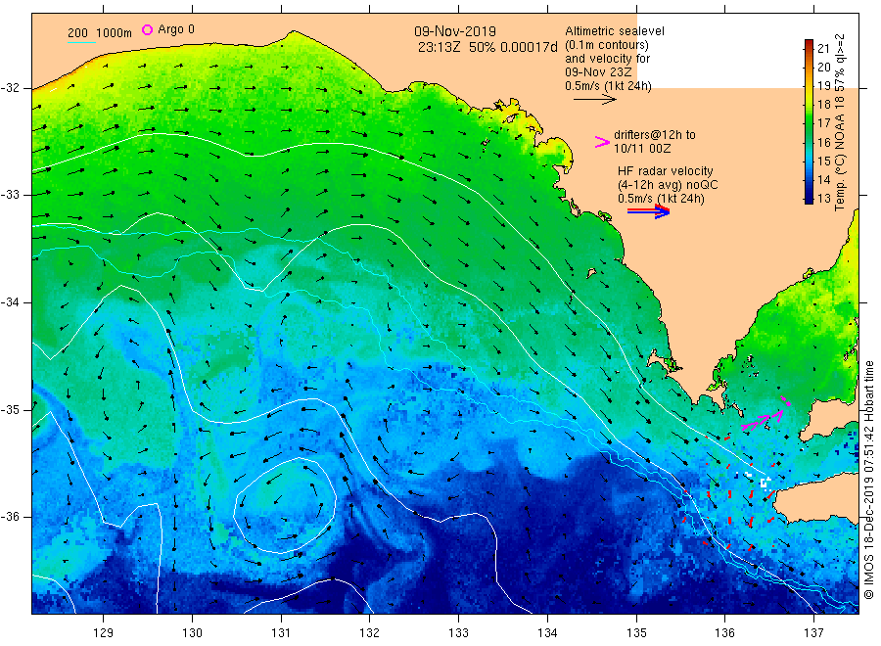Click the 15 label on the colour bar

[823, 161]
